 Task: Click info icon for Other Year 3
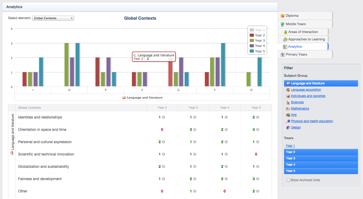tap(195, 191)
